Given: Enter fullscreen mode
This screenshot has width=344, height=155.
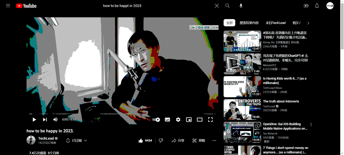Looking at the screenshot, I should click(211, 120).
